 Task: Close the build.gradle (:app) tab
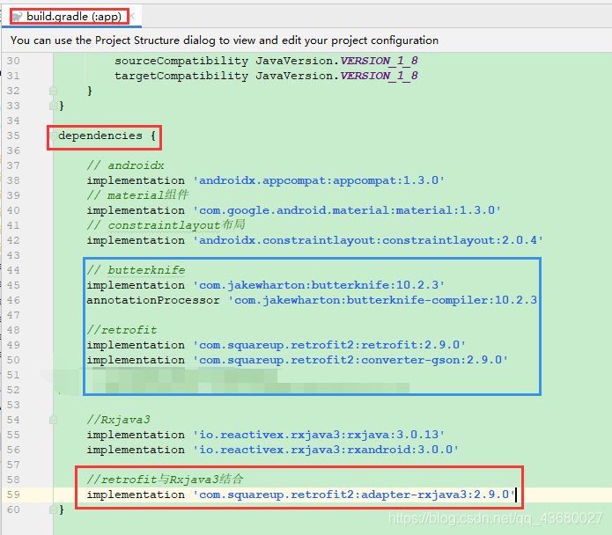(x=132, y=16)
